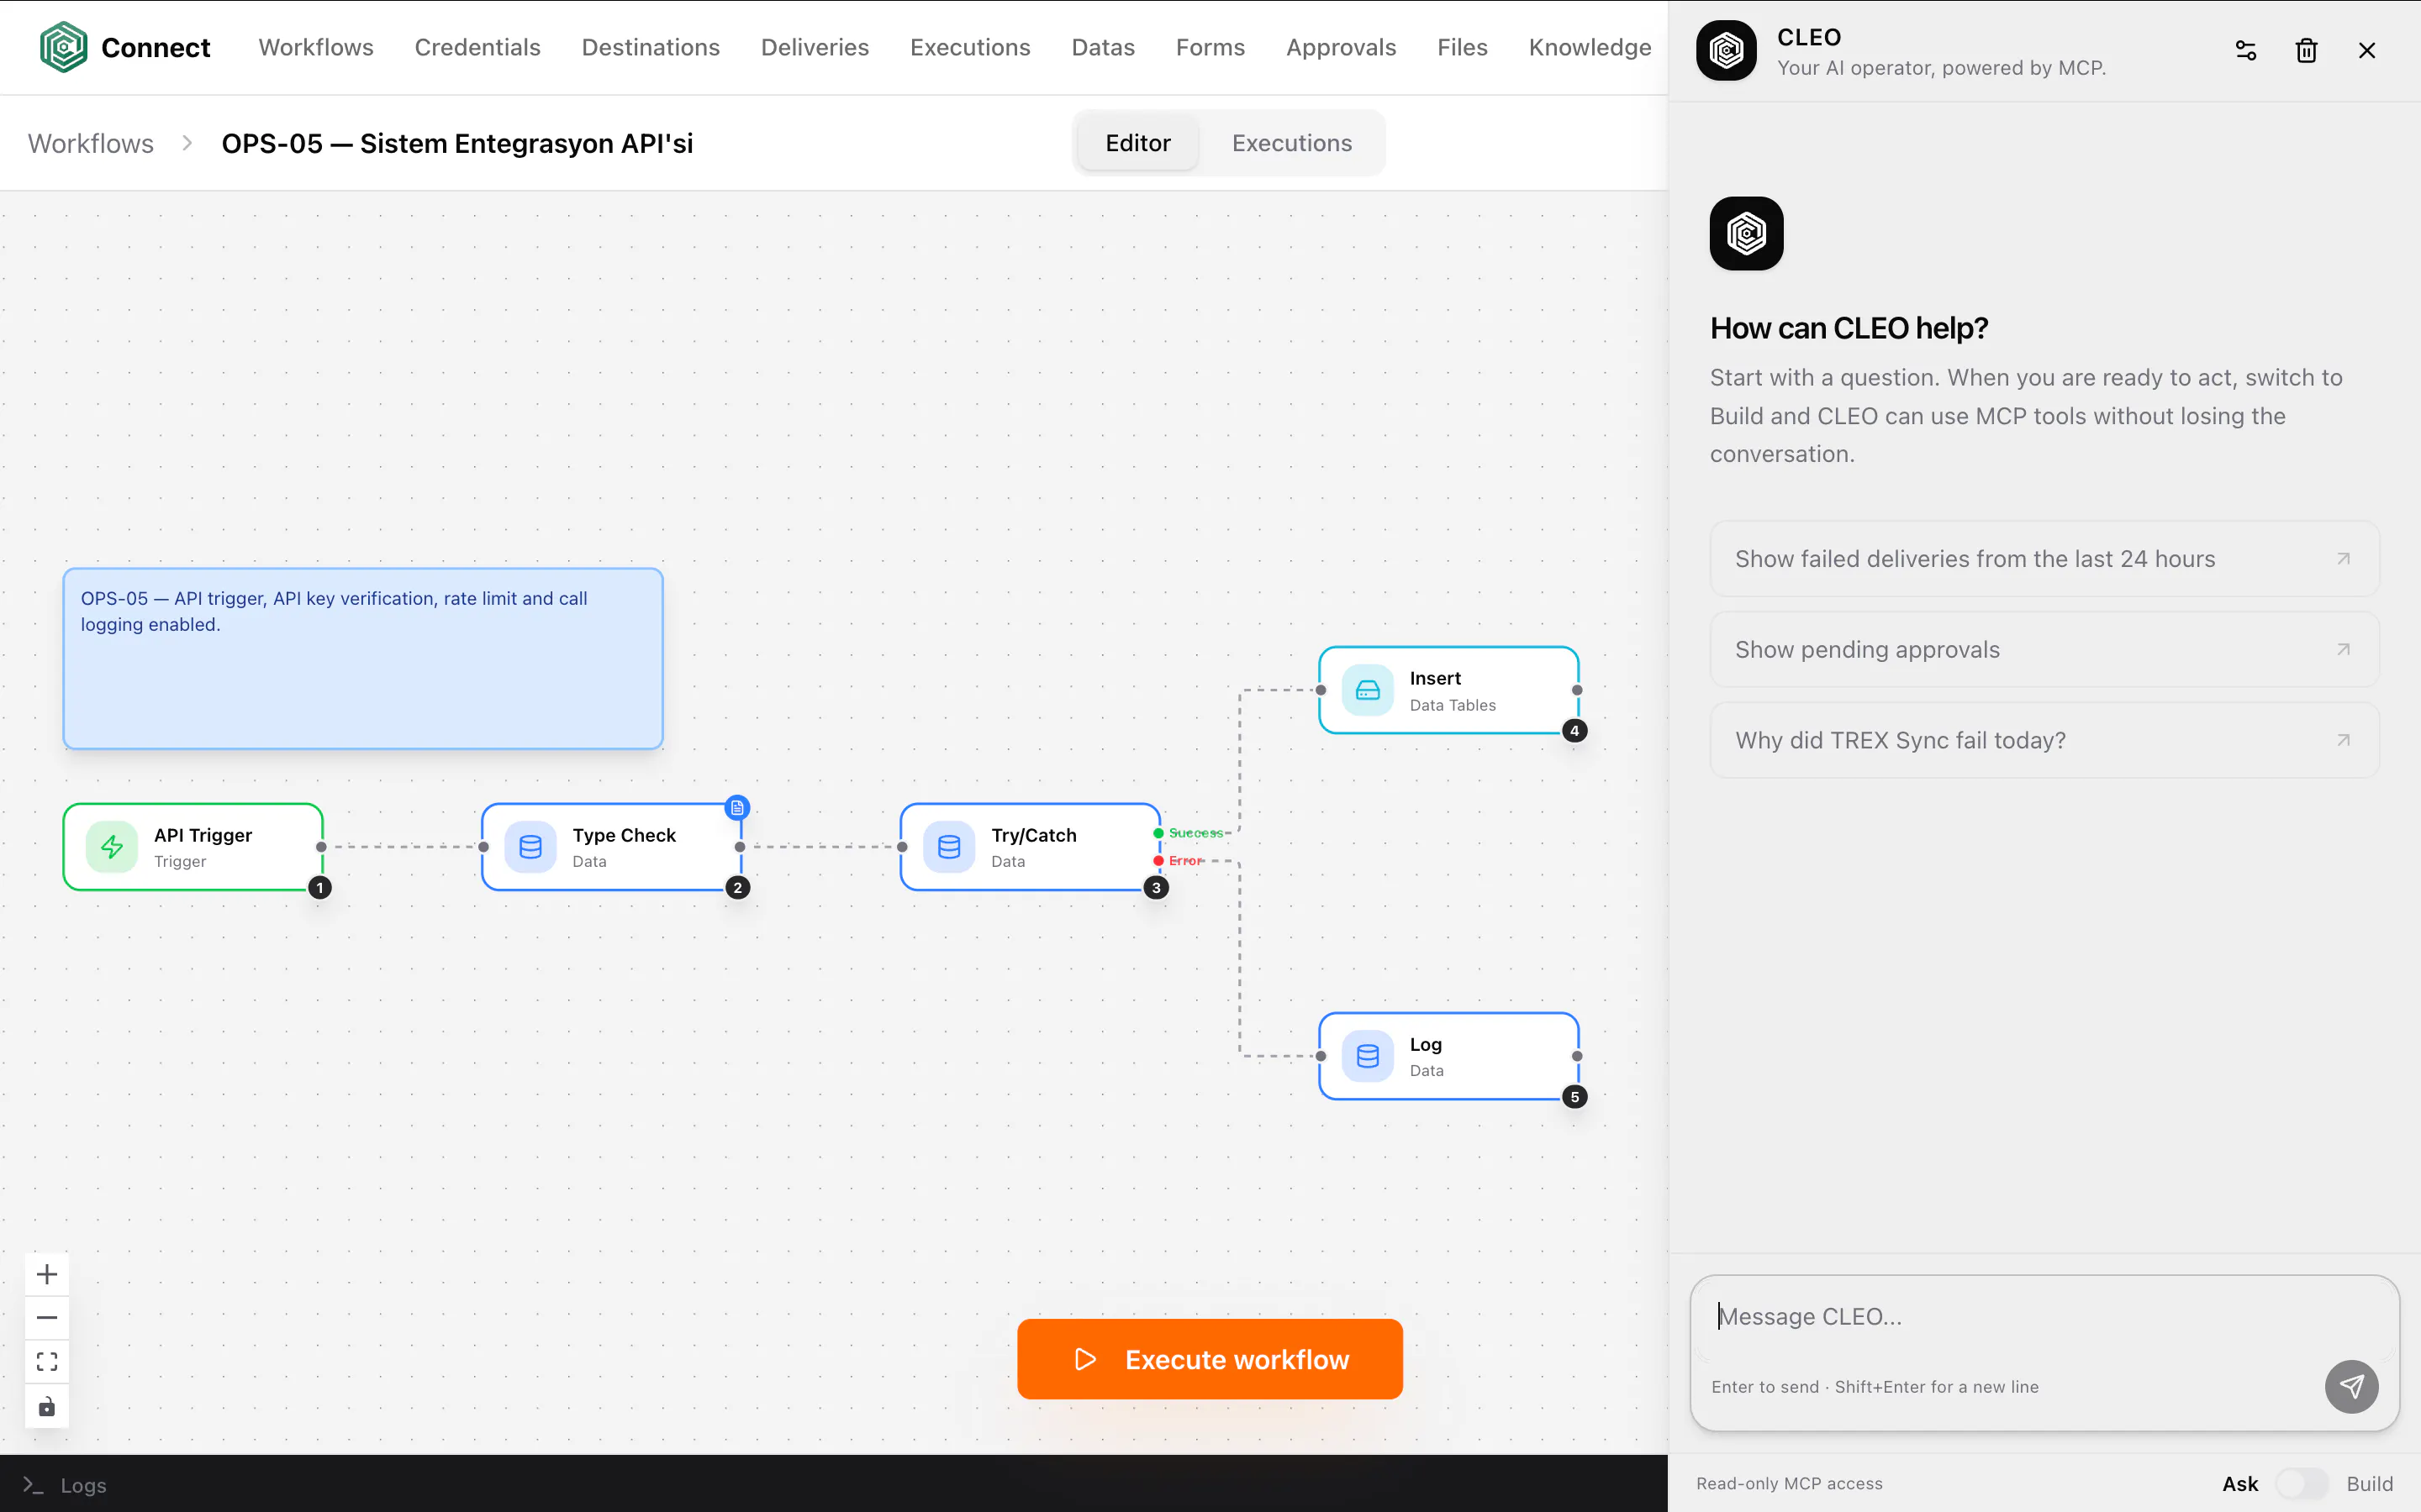Open the Workflows nav item

coord(316,47)
